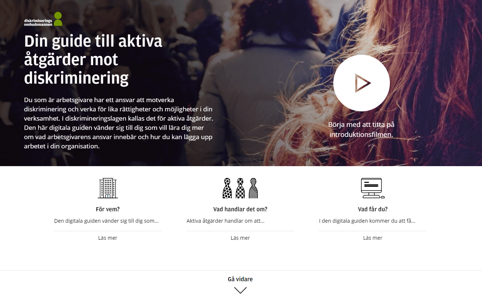Click the 'Börja med att titta på introduktionsfilmen' caption

click(361, 129)
